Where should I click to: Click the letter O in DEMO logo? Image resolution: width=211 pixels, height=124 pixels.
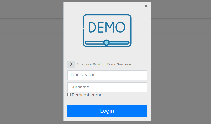[119, 27]
